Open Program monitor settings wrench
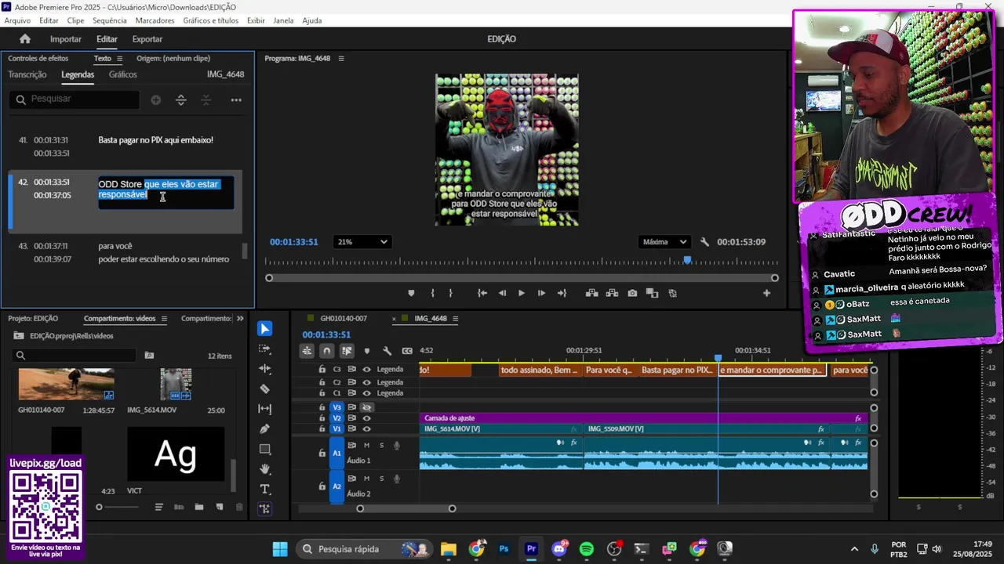1004x564 pixels. click(x=704, y=242)
